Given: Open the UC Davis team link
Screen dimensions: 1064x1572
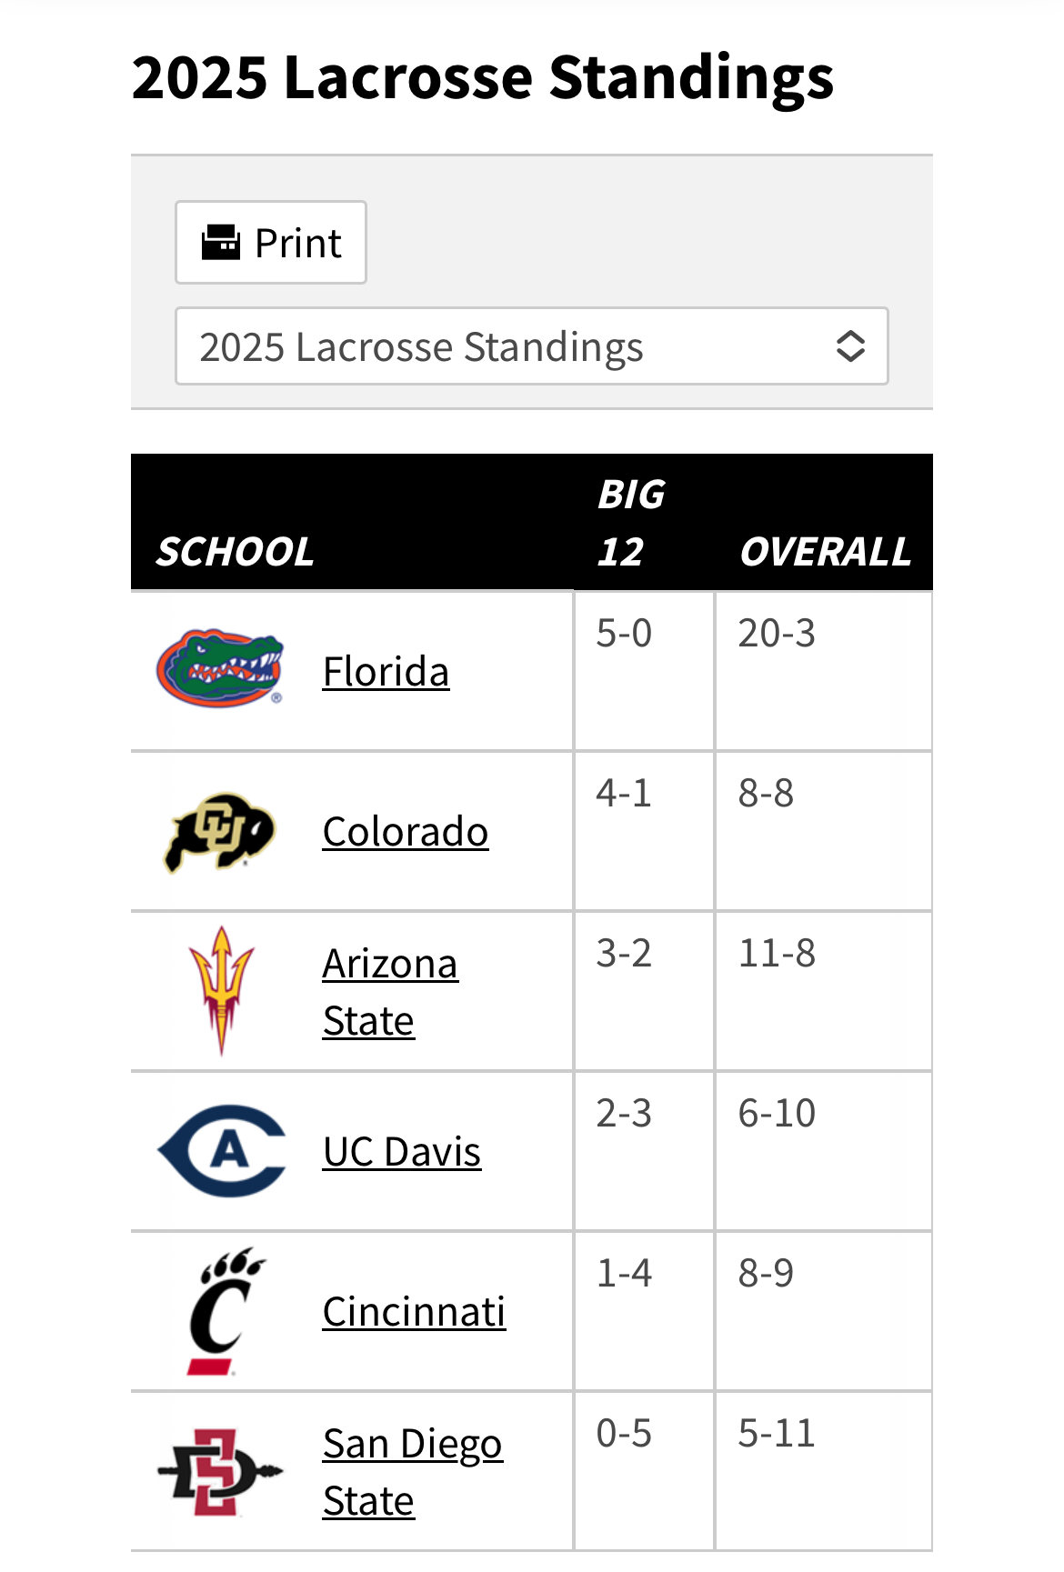Looking at the screenshot, I should pyautogui.click(x=402, y=1152).
